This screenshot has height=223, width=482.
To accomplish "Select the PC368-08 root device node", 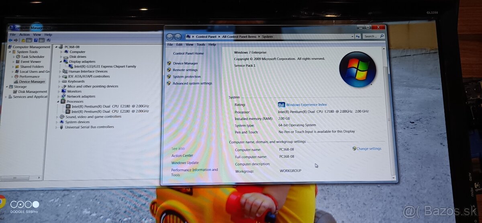I will tap(72, 47).
